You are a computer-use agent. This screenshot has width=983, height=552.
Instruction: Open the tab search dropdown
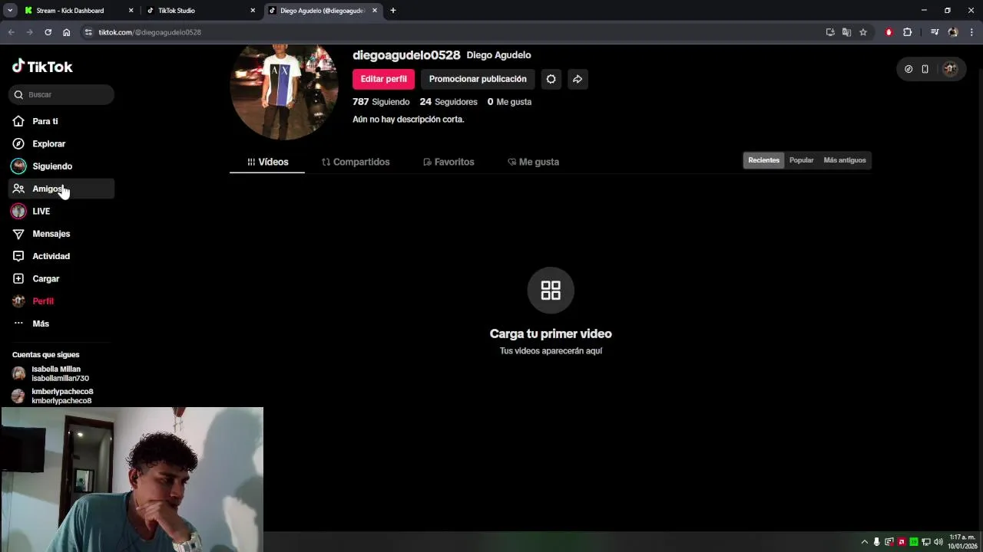(10, 11)
